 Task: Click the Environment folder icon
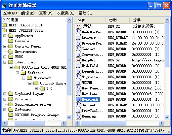[x=11, y=51]
